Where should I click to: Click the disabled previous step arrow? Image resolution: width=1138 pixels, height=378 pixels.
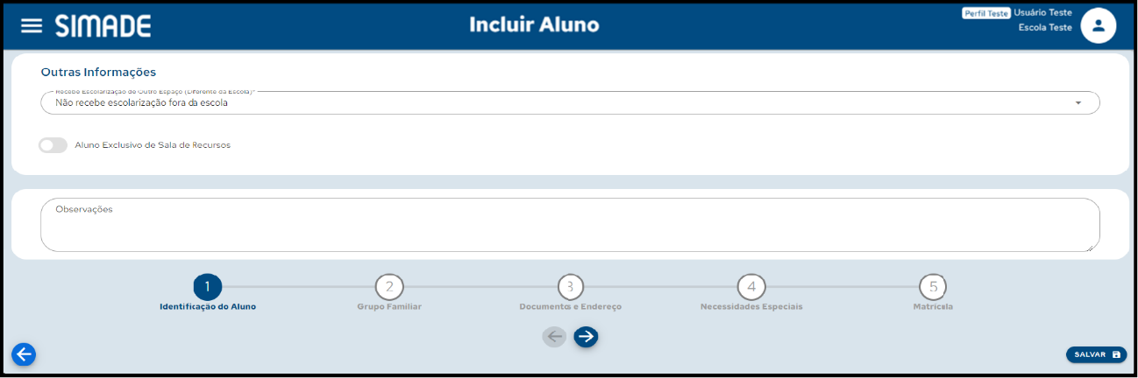tap(554, 337)
